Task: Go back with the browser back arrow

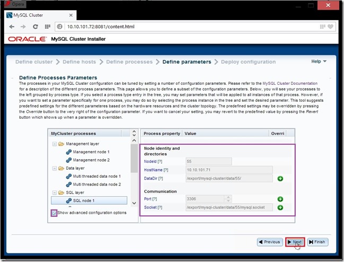Action: click(x=12, y=27)
